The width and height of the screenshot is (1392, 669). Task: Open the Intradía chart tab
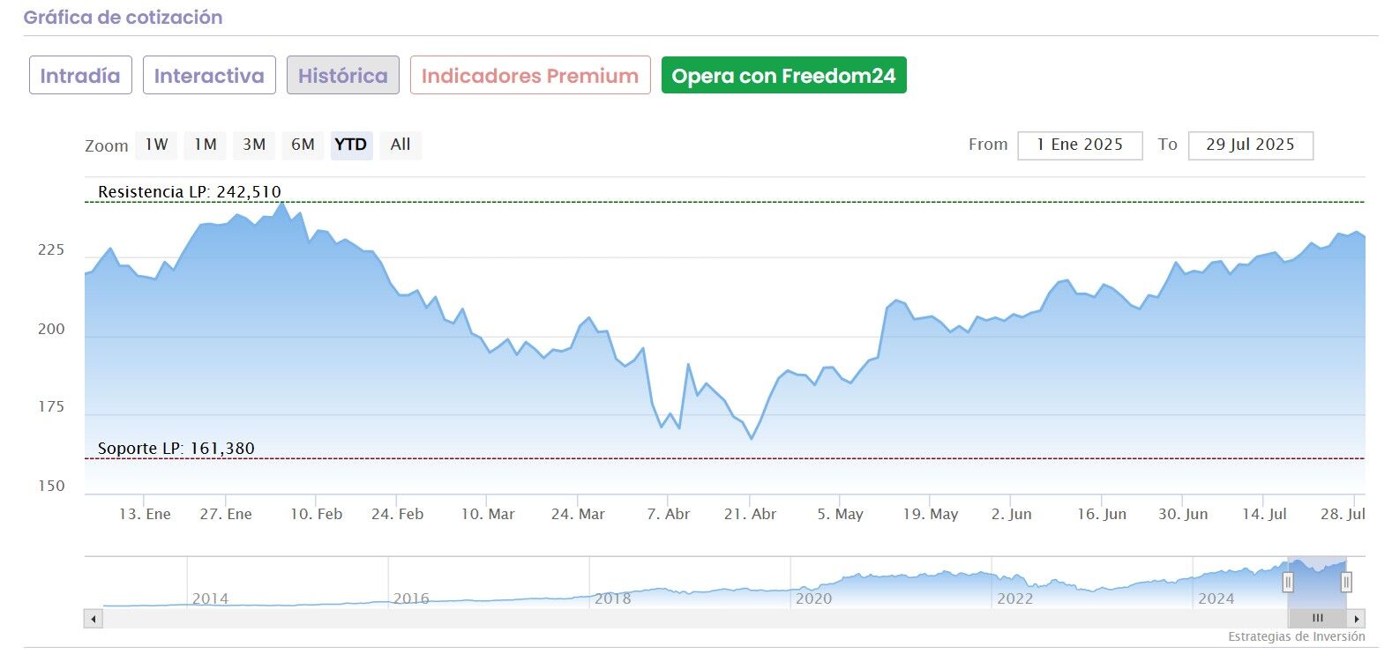pos(80,76)
